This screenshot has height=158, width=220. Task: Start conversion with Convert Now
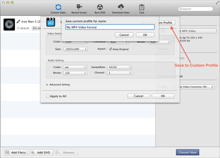tap(187, 152)
